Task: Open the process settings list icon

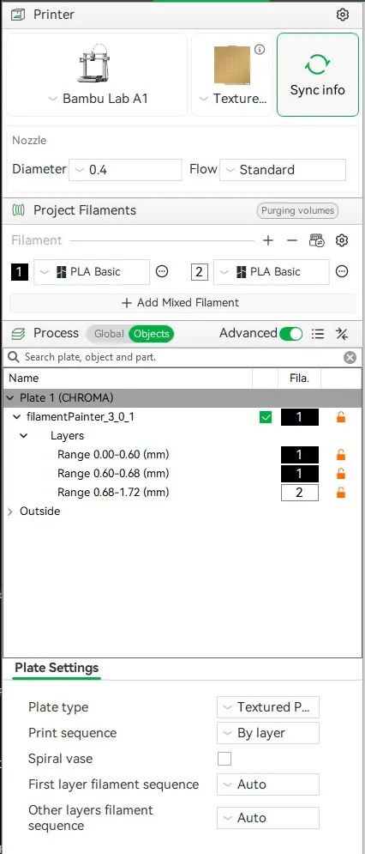Action: pyautogui.click(x=318, y=334)
